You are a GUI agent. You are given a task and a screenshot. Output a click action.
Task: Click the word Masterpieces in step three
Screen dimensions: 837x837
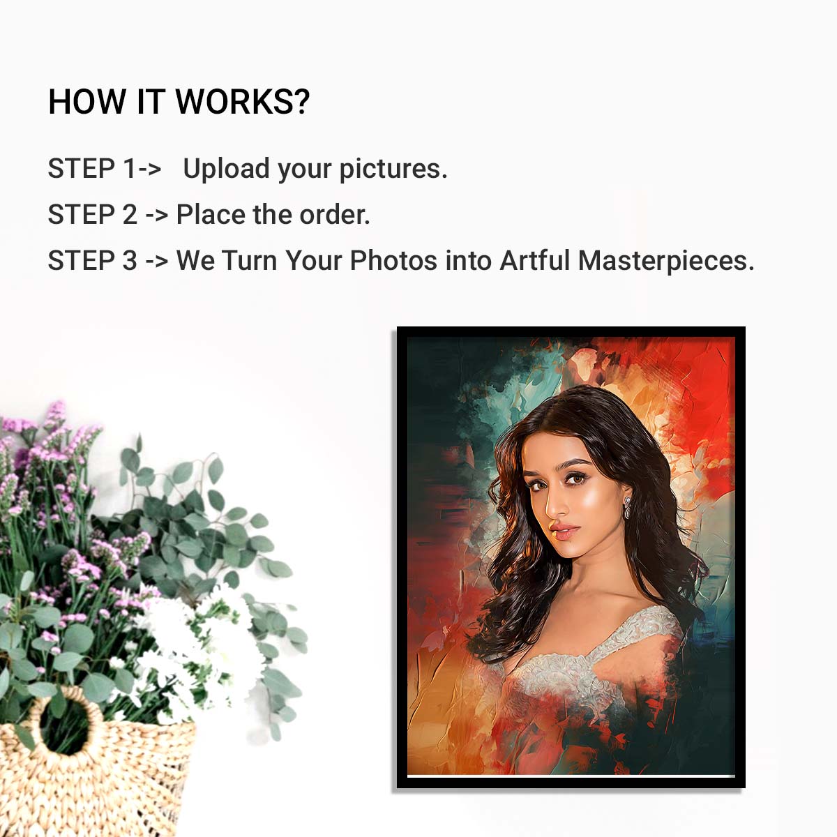click(666, 261)
